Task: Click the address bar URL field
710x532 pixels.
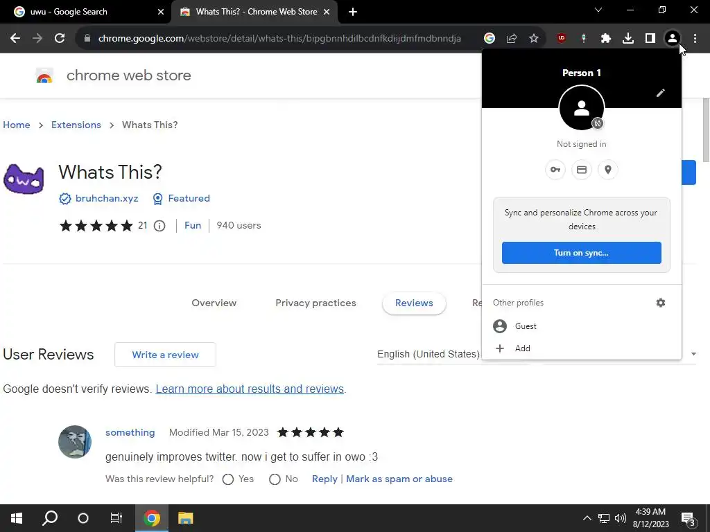Action: (279, 38)
